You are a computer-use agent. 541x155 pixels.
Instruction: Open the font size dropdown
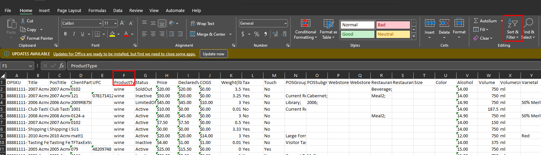point(116,23)
